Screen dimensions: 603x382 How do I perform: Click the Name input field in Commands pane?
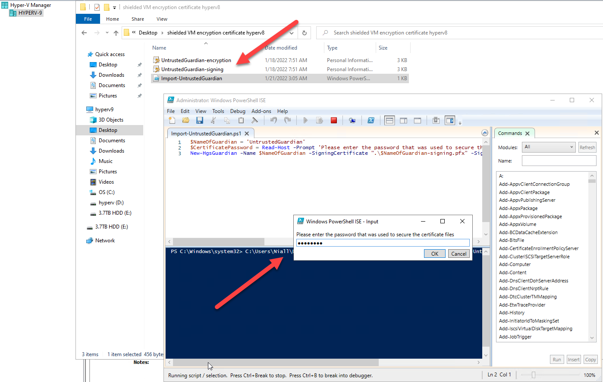(559, 161)
